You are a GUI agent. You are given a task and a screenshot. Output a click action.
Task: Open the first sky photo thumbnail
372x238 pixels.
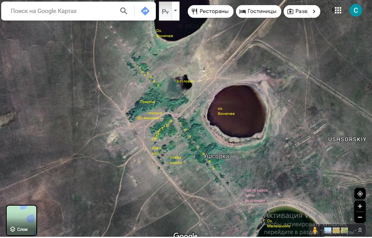point(328,231)
